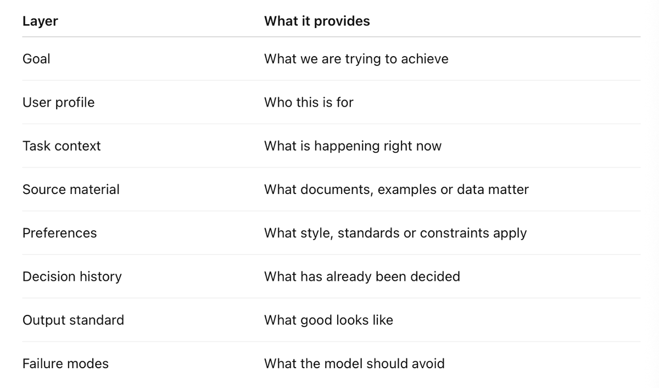Image resolution: width=659 pixels, height=388 pixels.
Task: Click the word "constraints" in Preferences row
Action: tap(456, 233)
